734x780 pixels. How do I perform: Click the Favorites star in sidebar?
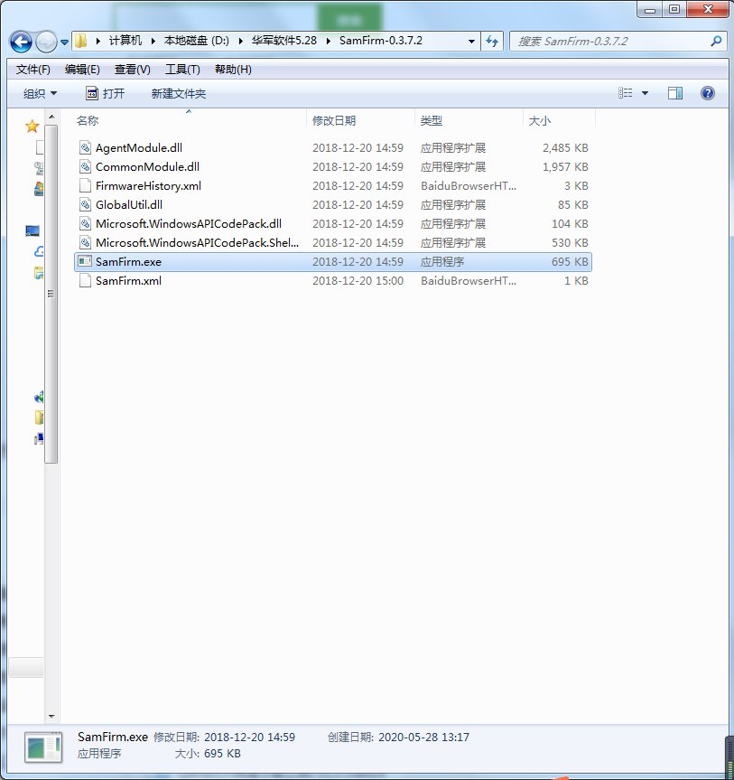(x=33, y=126)
